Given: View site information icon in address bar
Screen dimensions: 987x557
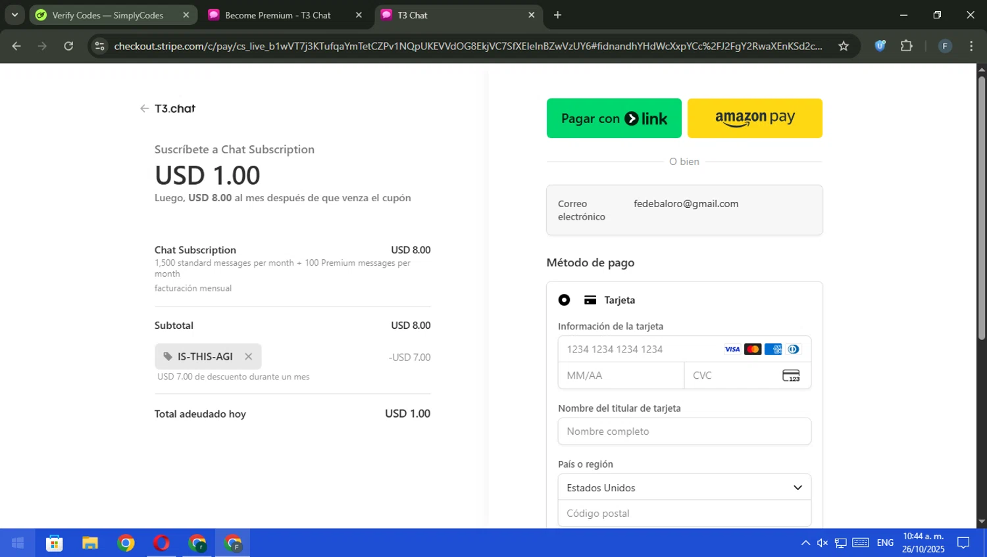Looking at the screenshot, I should 100,46.
